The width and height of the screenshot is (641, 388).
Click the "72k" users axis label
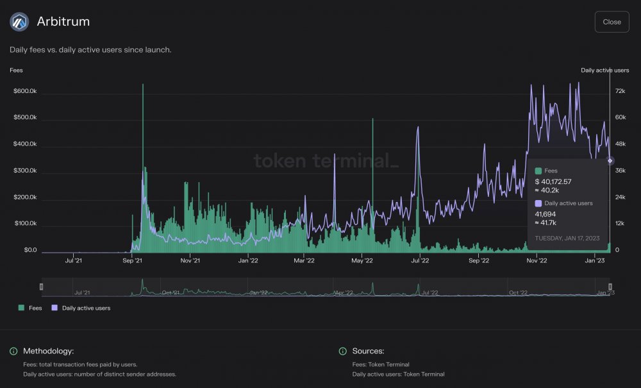point(620,91)
